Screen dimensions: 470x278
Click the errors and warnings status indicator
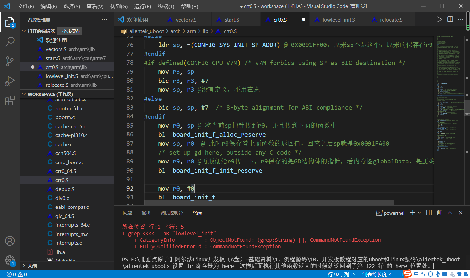pyautogui.click(x=17, y=274)
